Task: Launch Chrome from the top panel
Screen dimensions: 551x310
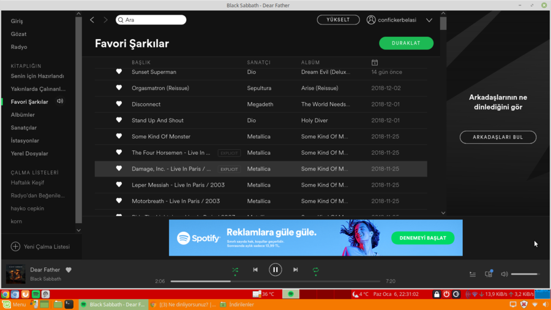Action: [5, 294]
